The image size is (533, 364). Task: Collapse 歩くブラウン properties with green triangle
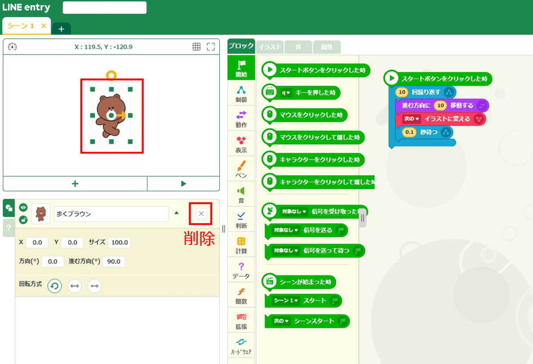(x=177, y=213)
